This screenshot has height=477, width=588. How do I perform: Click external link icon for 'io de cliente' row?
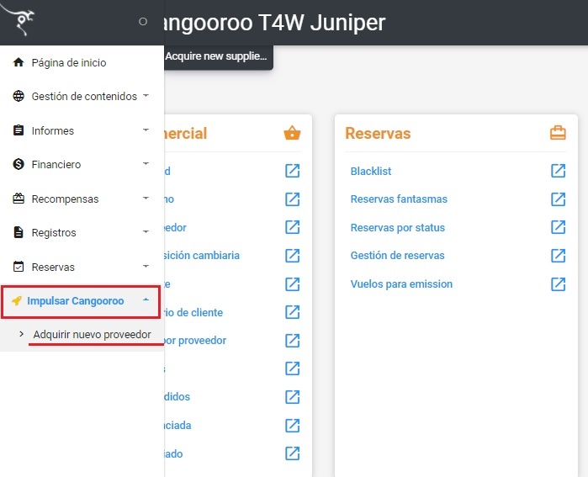(x=292, y=312)
